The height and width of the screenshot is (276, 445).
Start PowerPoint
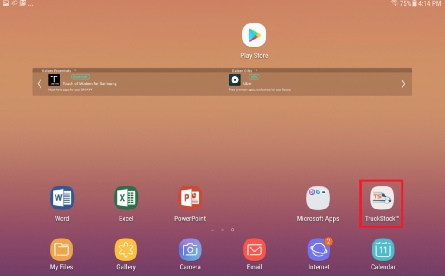pos(190,198)
